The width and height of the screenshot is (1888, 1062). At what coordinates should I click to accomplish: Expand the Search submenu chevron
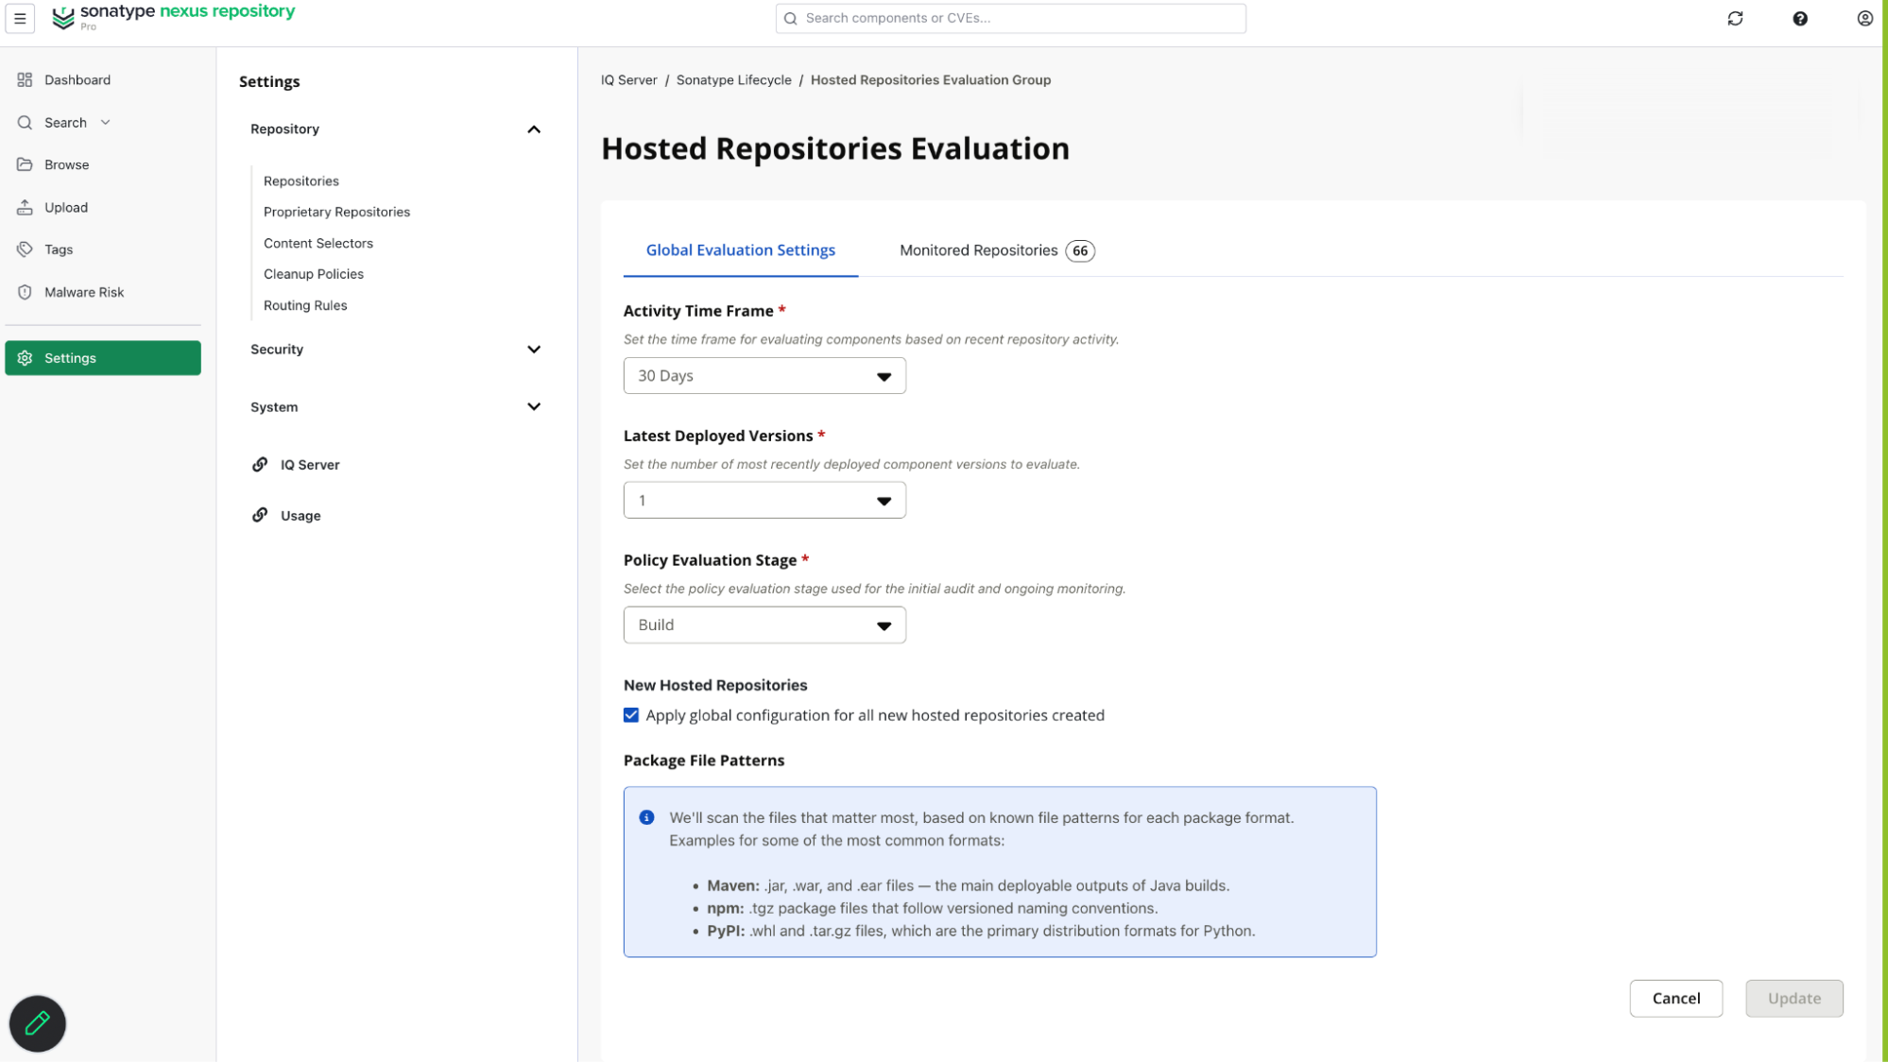click(106, 122)
